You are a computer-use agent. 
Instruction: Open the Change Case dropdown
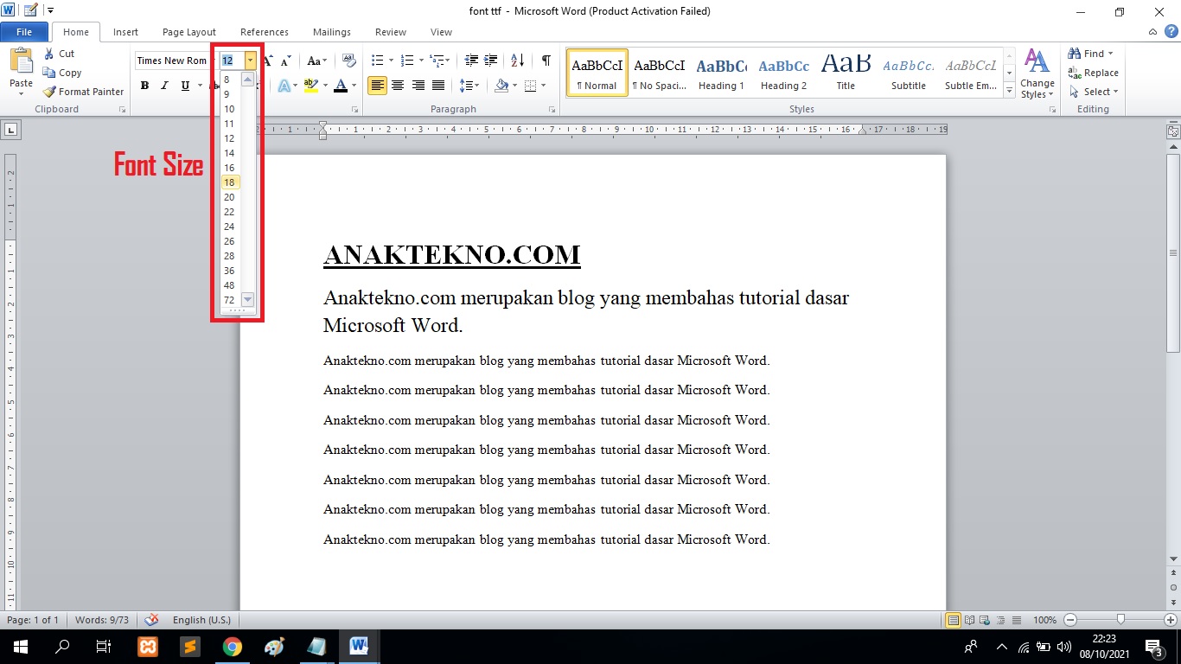coord(316,61)
